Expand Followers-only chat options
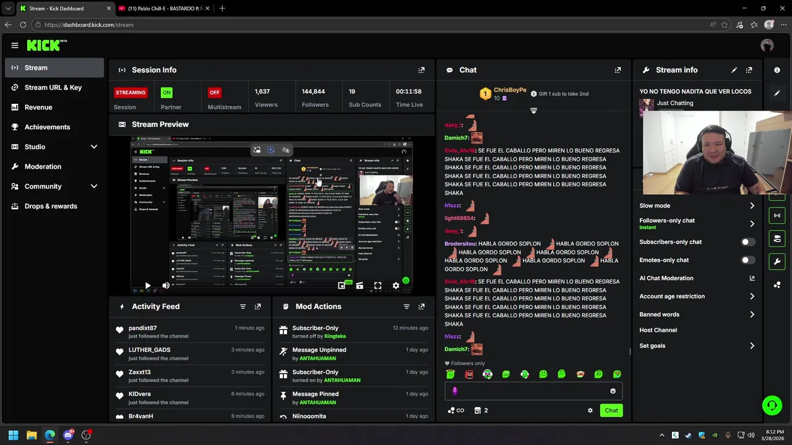 pyautogui.click(x=752, y=224)
